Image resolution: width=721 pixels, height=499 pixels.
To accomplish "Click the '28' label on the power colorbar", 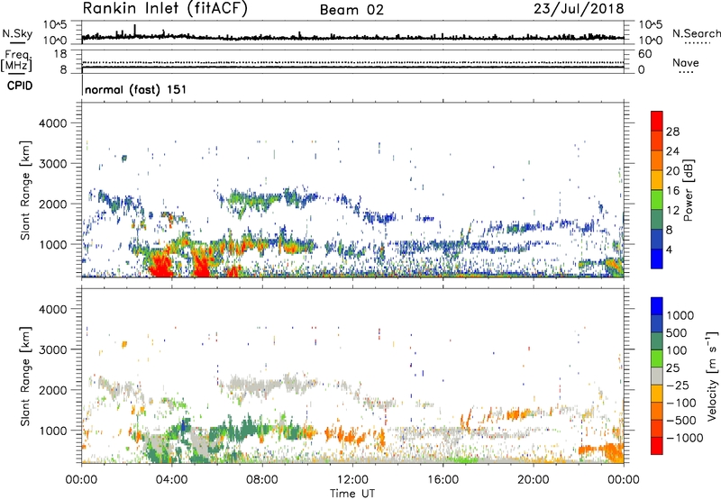I will pyautogui.click(x=672, y=132).
